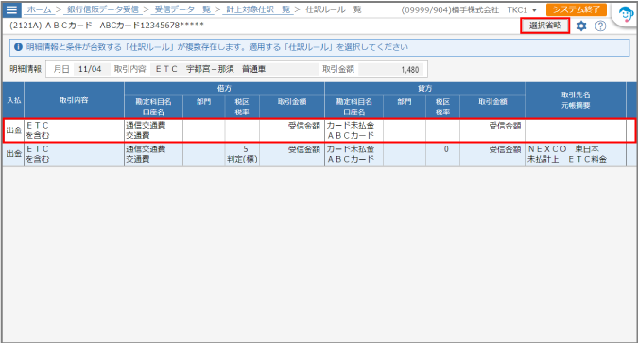The height and width of the screenshot is (343, 638).
Task: Go to 銀行信販データ受信 breadcrumb link
Action: (x=102, y=9)
